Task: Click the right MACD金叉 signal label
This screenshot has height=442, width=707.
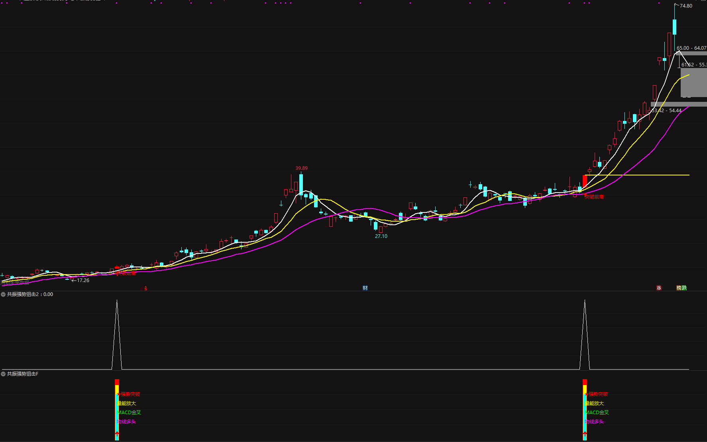Action: coord(597,413)
